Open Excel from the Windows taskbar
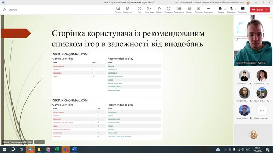 56,149
